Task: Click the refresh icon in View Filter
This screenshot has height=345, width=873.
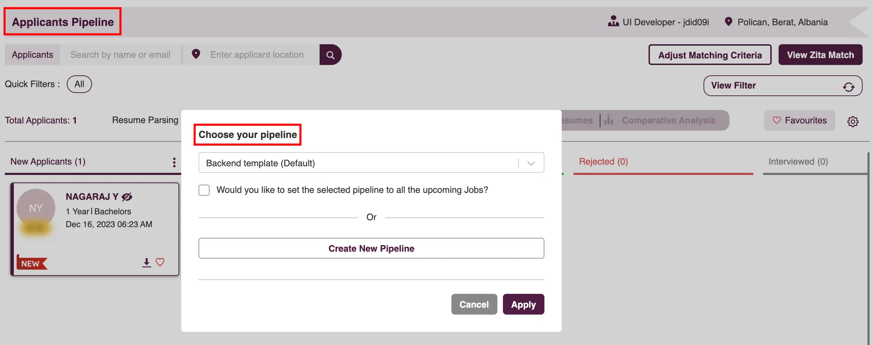Action: click(848, 86)
